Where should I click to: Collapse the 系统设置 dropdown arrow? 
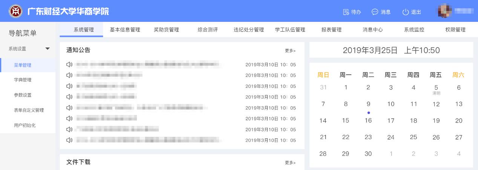click(x=47, y=49)
